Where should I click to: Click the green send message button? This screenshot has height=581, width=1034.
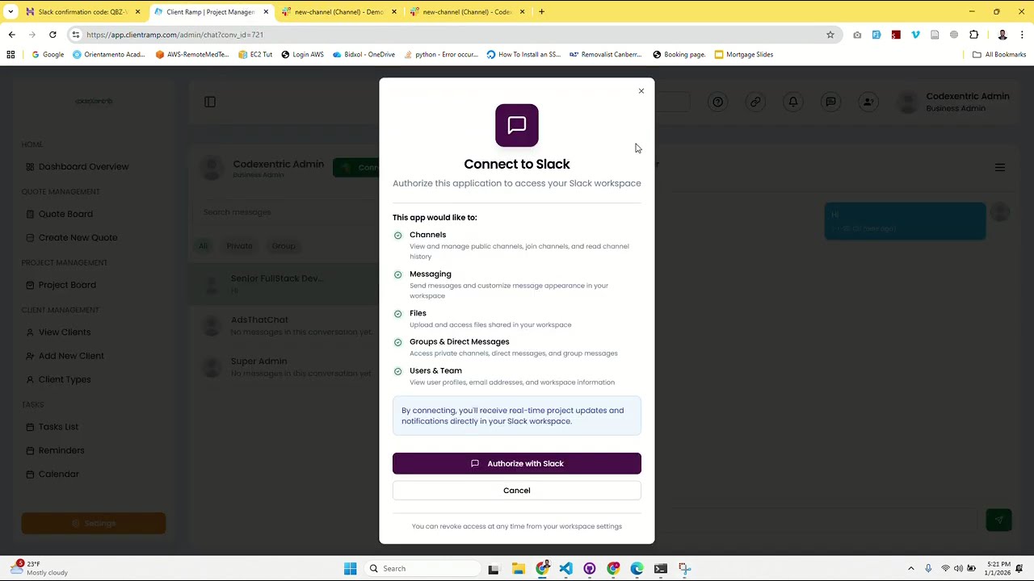(x=999, y=520)
